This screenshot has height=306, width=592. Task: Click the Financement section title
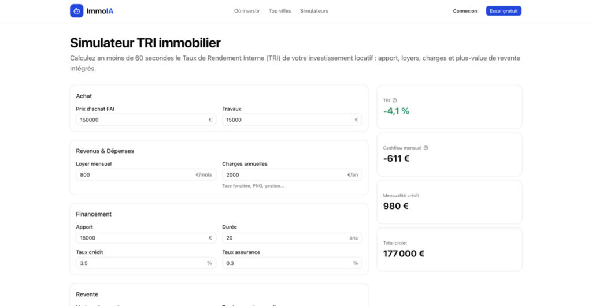pos(94,214)
